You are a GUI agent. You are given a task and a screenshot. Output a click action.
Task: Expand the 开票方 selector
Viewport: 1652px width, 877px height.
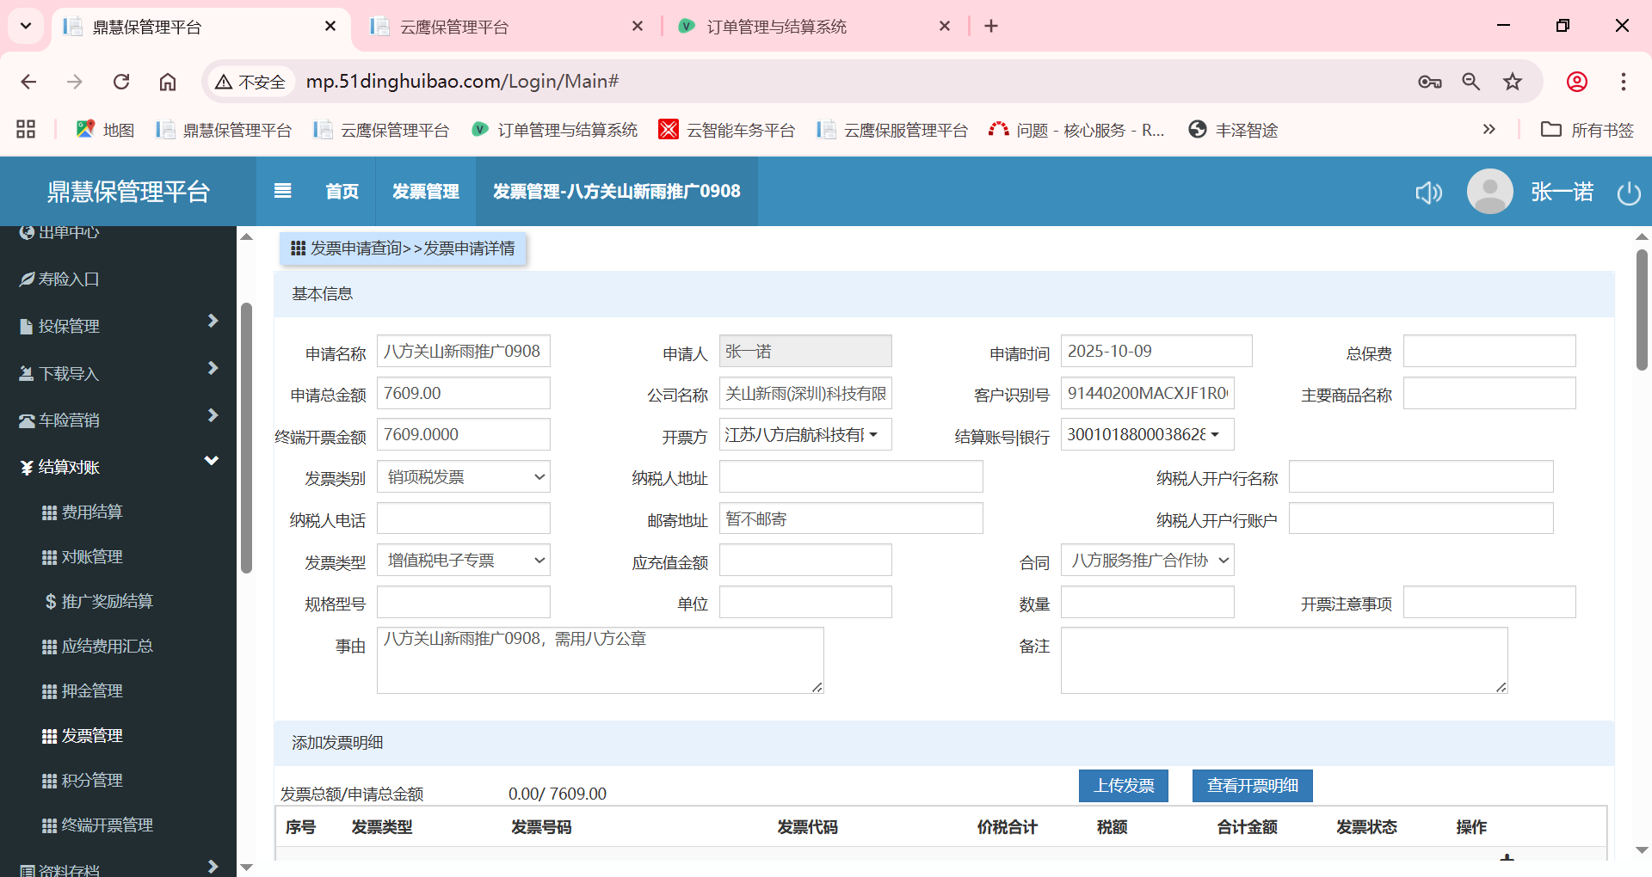pyautogui.click(x=804, y=435)
